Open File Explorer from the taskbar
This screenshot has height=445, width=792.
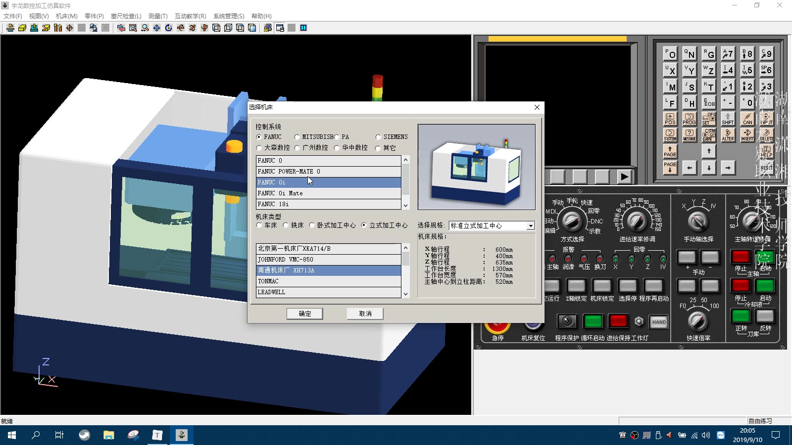tap(108, 435)
